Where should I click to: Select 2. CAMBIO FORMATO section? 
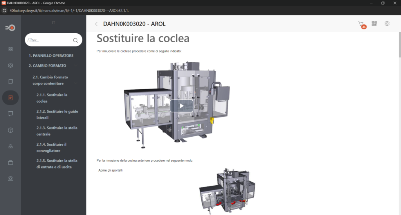click(47, 66)
